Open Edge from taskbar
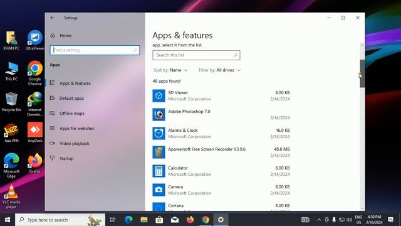This screenshot has height=226, width=401. (x=128, y=220)
